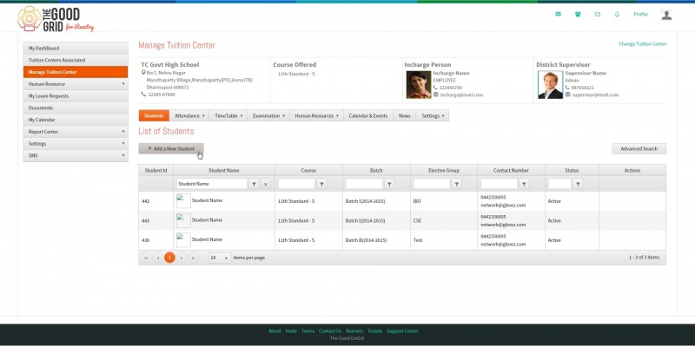Click filter icon for Elective Group column
695x346 pixels.
[457, 184]
